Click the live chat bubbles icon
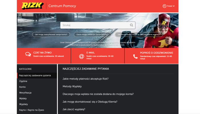 point(28,54)
